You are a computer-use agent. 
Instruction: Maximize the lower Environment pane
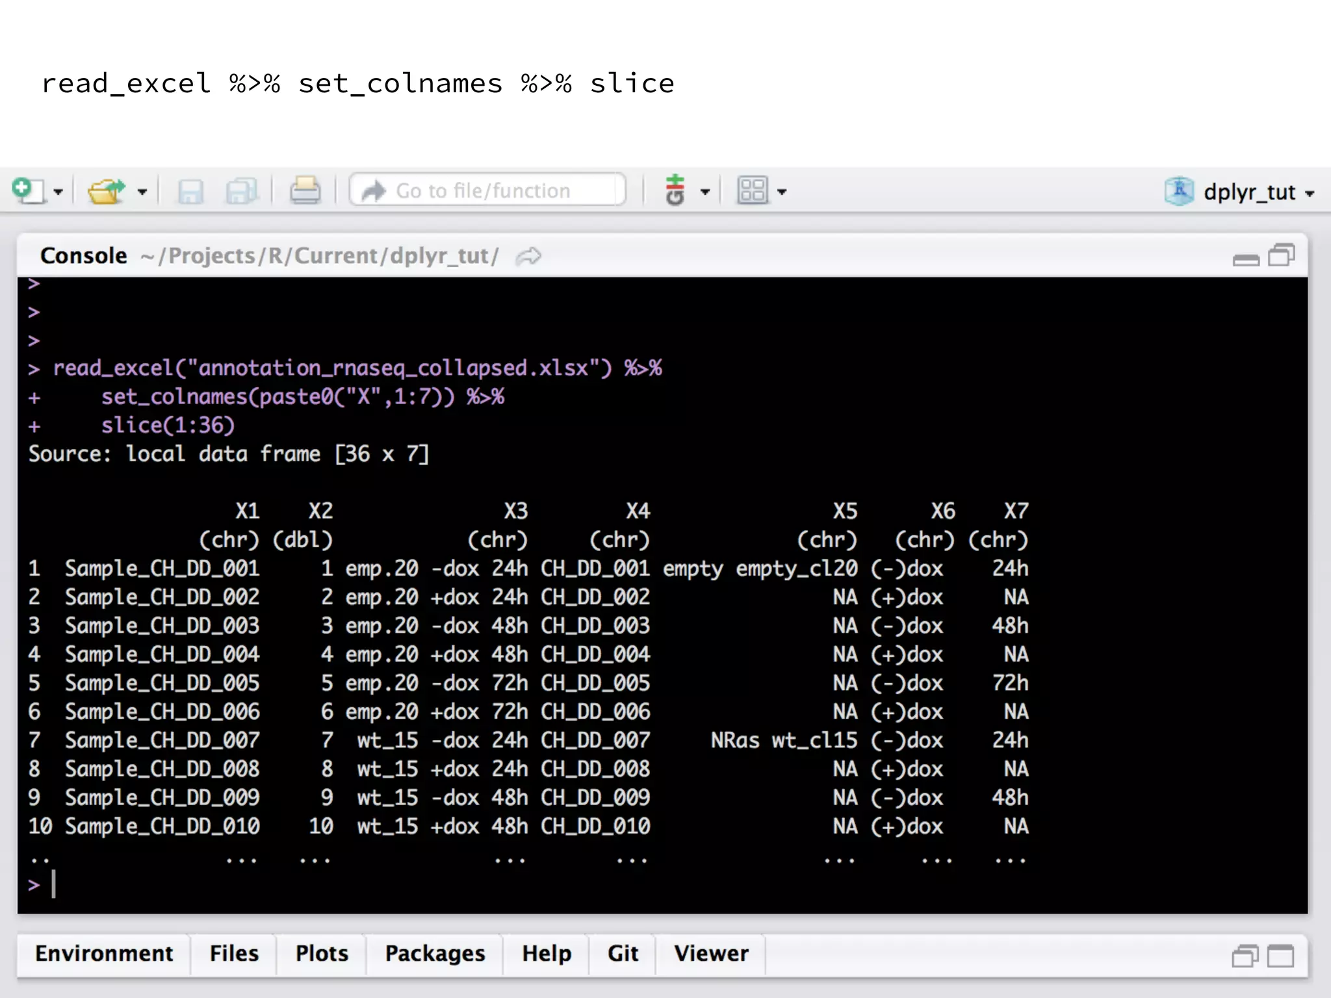1280,956
